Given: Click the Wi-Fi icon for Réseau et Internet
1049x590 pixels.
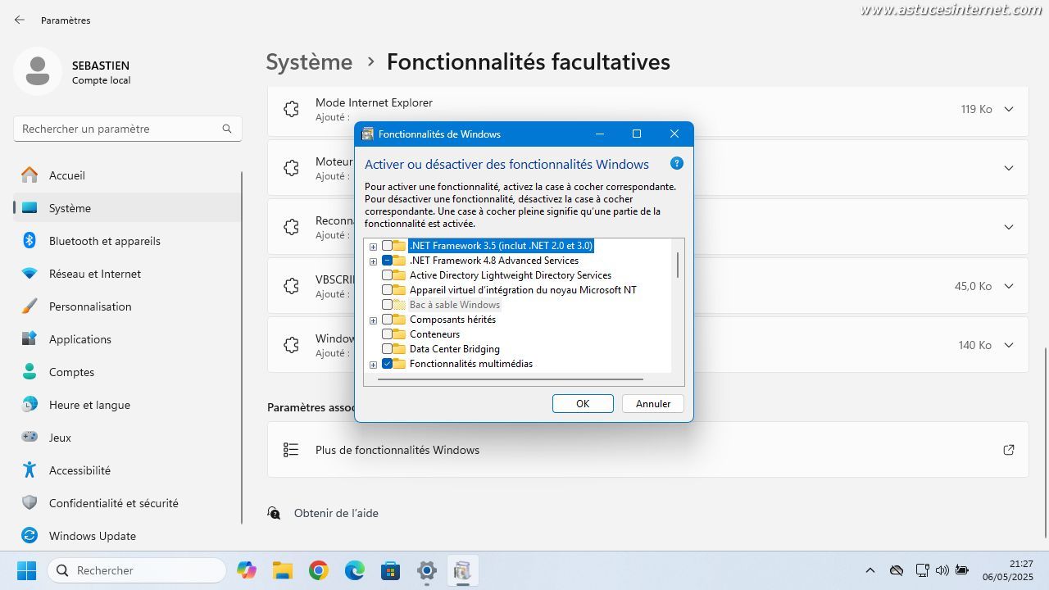Looking at the screenshot, I should pyautogui.click(x=30, y=274).
